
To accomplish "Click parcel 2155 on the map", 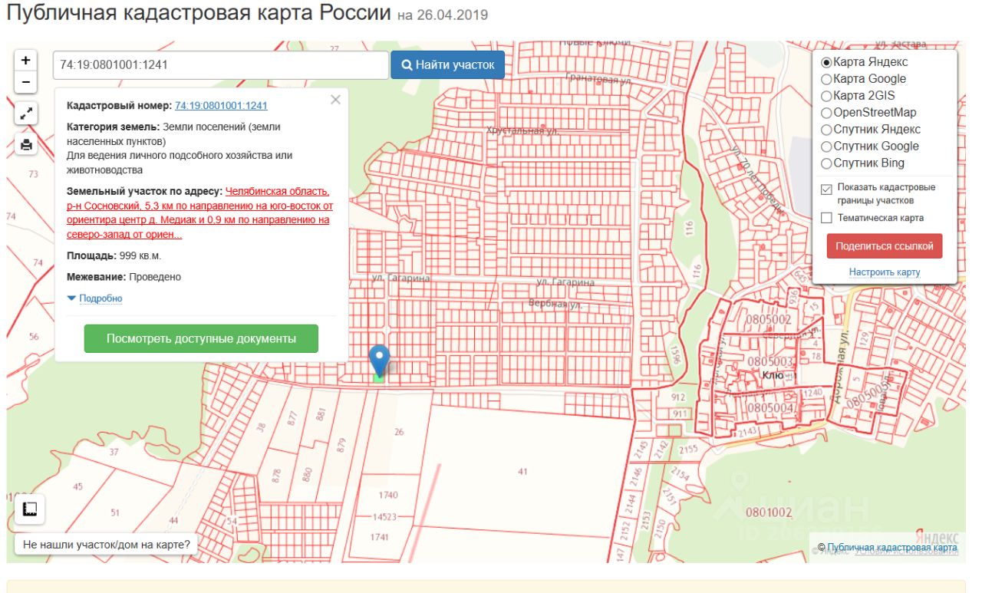I will (x=689, y=449).
